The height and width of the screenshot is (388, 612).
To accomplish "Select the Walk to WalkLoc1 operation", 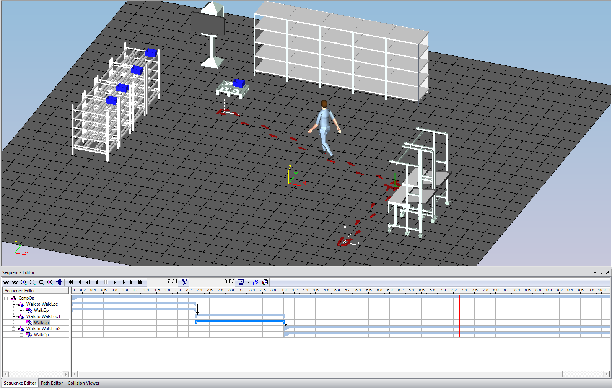I will point(43,316).
